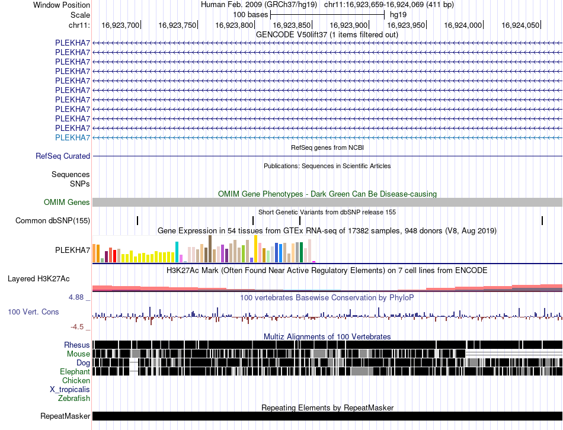The image size is (563, 430).
Task: Open Short Genetic Variants from dbSNP title
Action: click(327, 212)
